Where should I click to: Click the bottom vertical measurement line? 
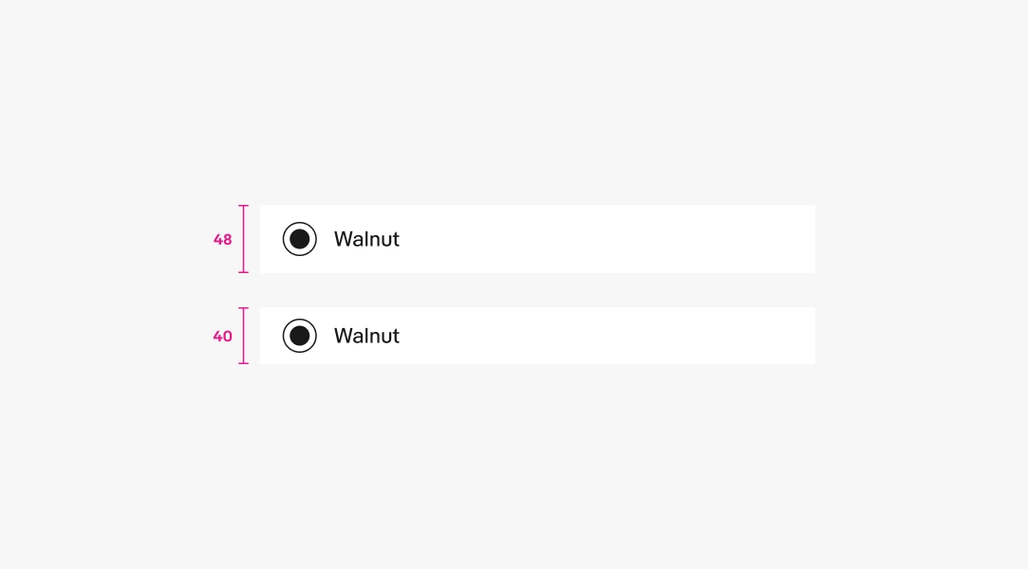(243, 335)
